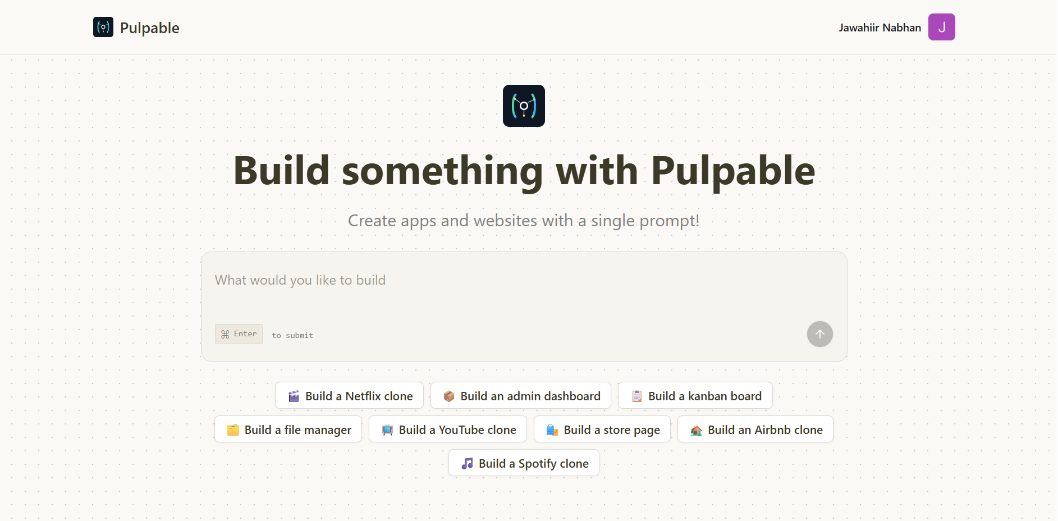Click the TV icon for YouTube clone

click(x=387, y=430)
